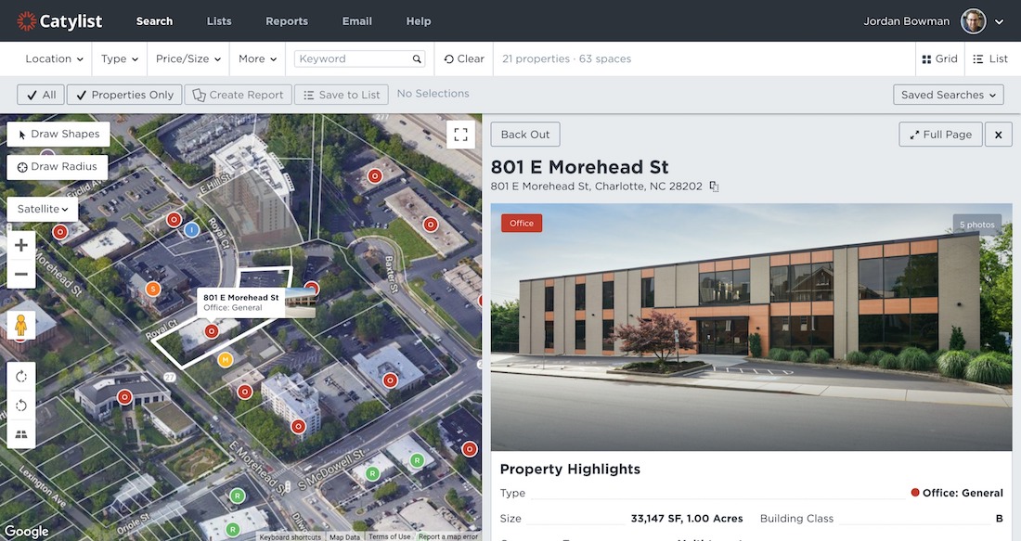Expand the user account menu chevron

click(999, 22)
